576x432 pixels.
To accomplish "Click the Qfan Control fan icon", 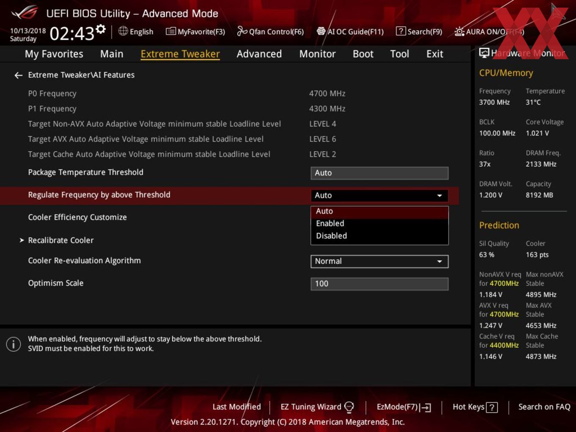I will (242, 31).
